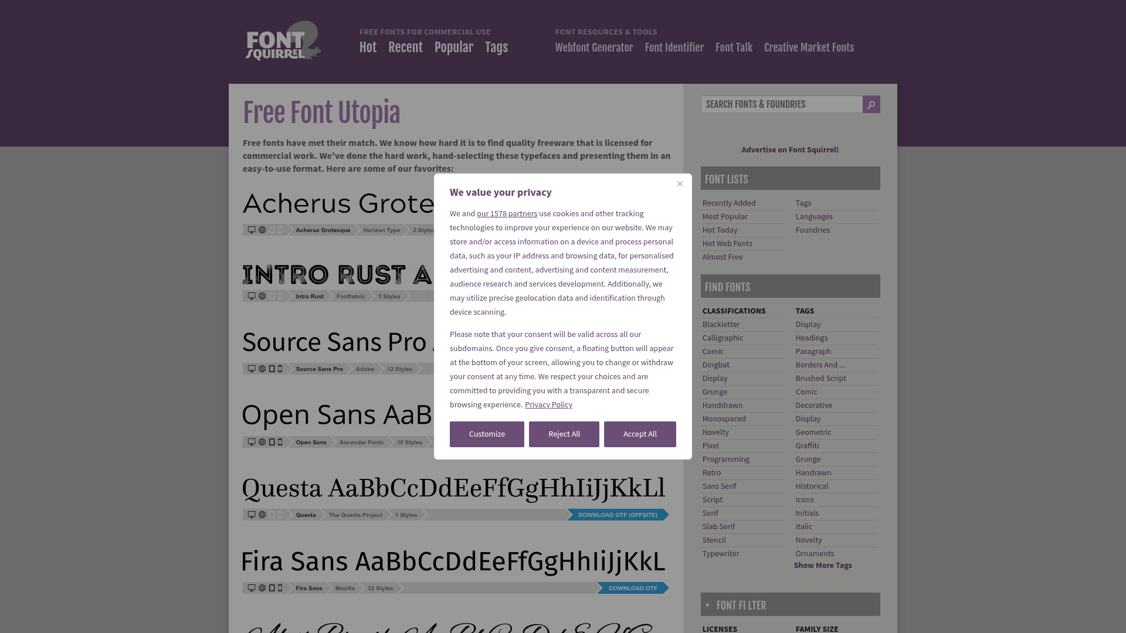1126x633 pixels.
Task: Click globe icon in Open Sans row
Action: (x=262, y=442)
